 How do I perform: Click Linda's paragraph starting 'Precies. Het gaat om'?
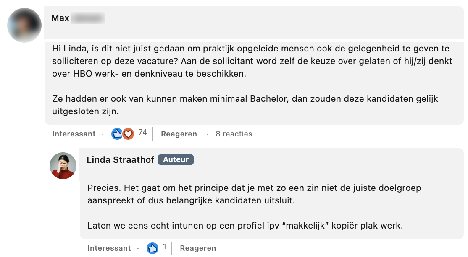254,194
